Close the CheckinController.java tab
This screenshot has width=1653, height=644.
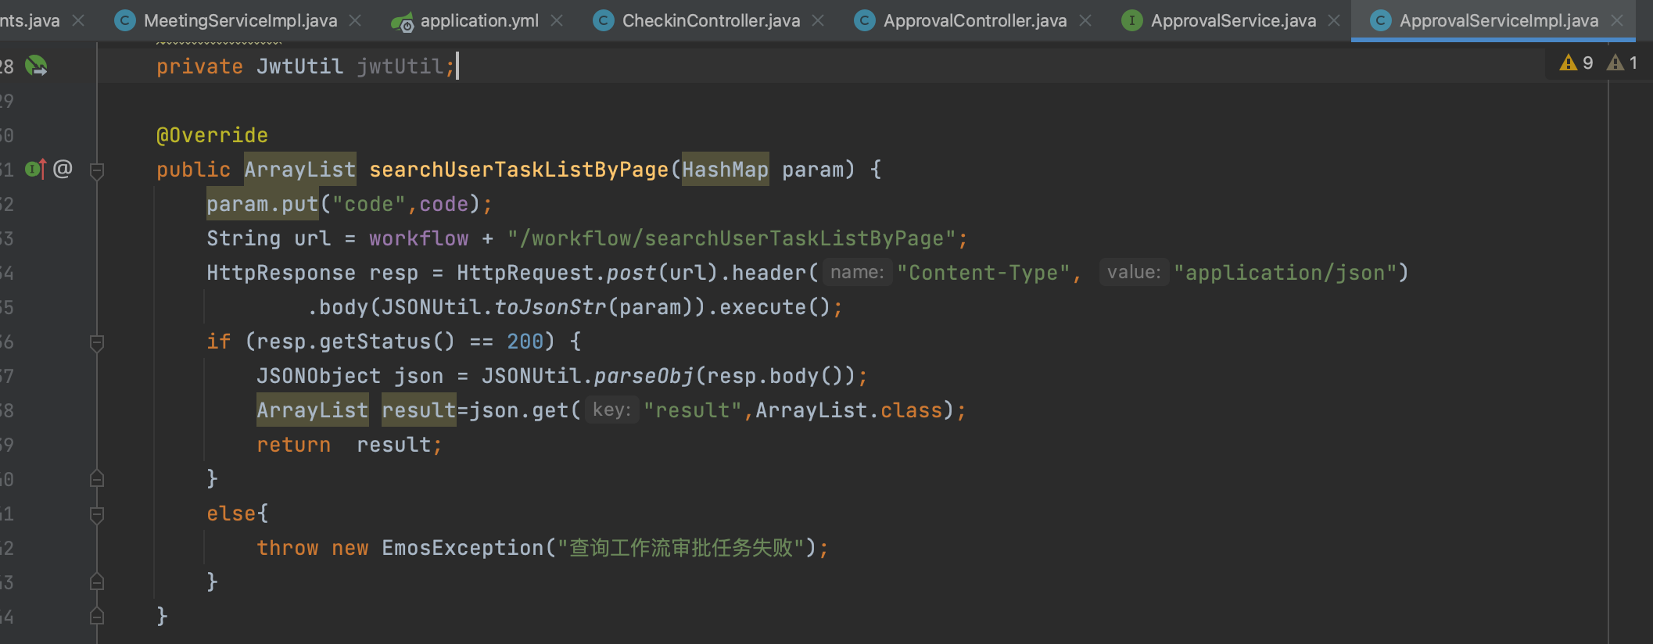click(818, 20)
